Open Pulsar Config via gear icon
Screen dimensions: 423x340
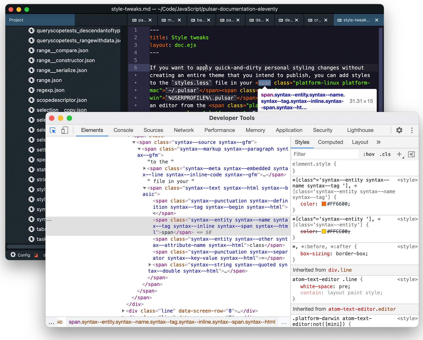click(13, 255)
